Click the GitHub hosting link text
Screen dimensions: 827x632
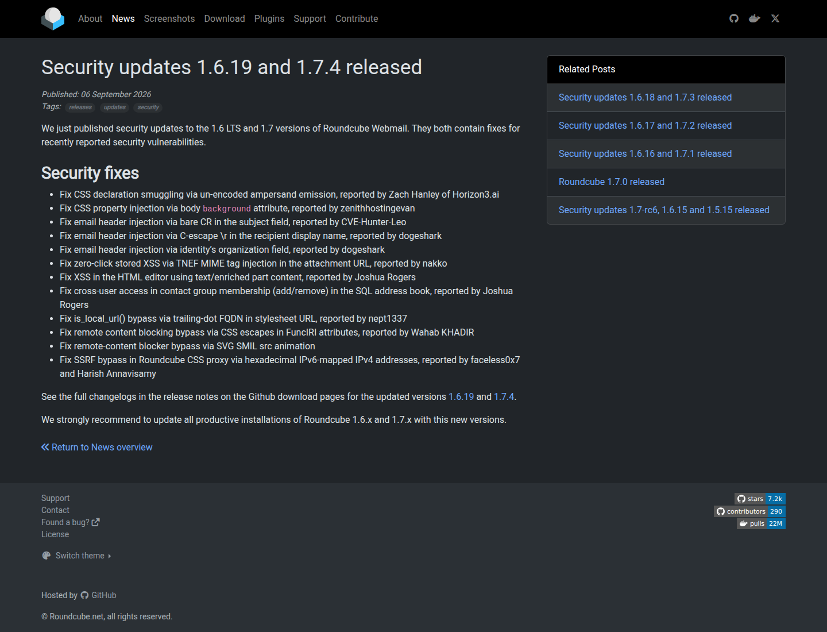[104, 595]
